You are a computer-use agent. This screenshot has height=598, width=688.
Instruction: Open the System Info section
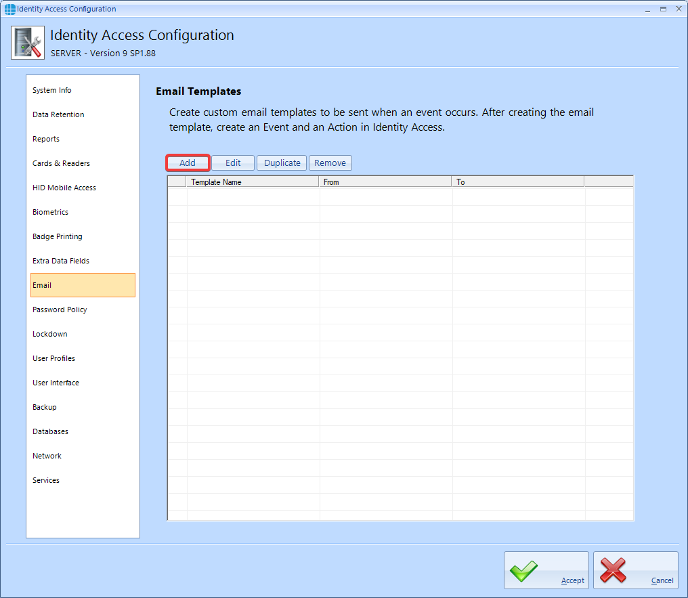point(83,90)
